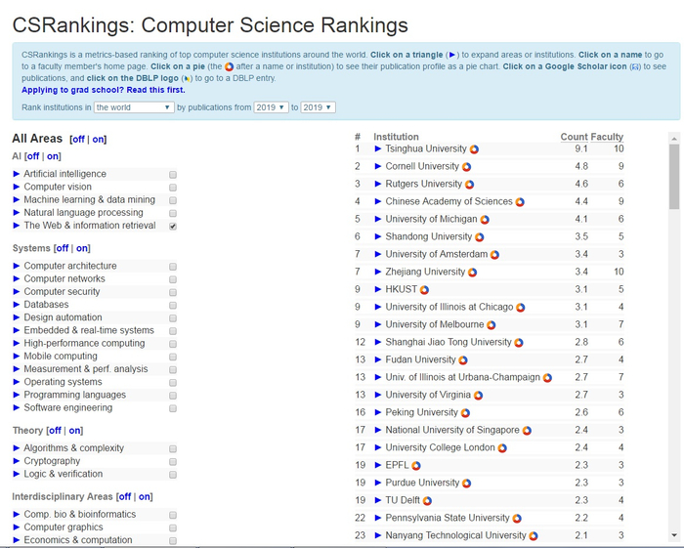Image resolution: width=684 pixels, height=548 pixels.
Task: Uncheck The Web & information retrieval
Action: point(173,227)
